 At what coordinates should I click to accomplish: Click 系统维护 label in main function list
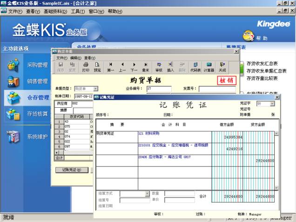[37, 137]
